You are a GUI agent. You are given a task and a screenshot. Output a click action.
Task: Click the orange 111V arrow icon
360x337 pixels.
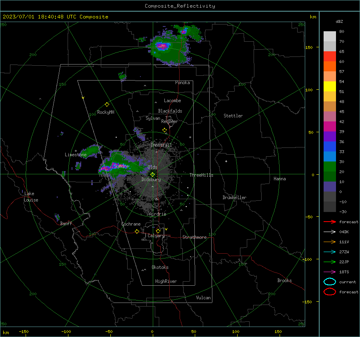point(330,242)
